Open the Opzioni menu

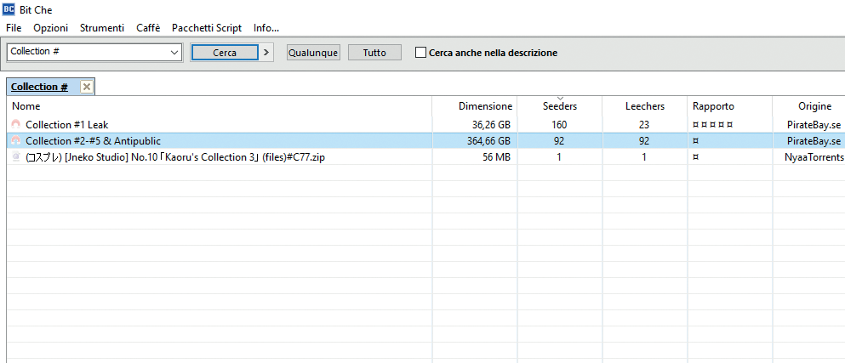[51, 28]
